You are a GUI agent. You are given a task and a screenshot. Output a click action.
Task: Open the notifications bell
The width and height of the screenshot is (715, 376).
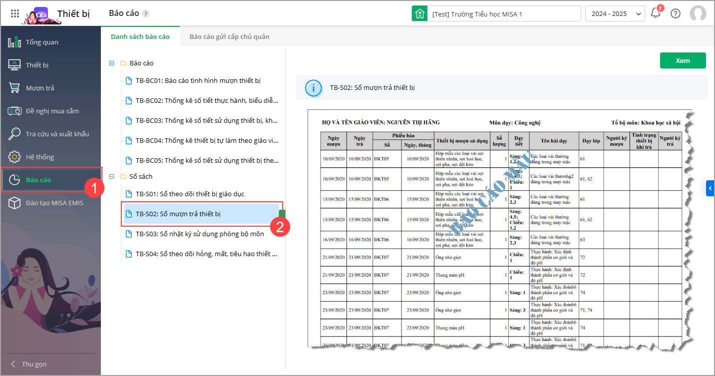[x=656, y=13]
